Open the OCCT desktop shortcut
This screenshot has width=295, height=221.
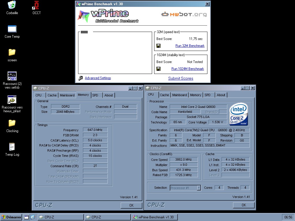pyautogui.click(x=36, y=5)
